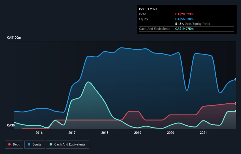Select the 2017 label on the x-axis
The image size is (241, 154).
pos(72,133)
